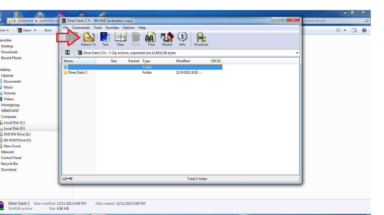This screenshot has height=215, width=384.
Task: Open the Options menu
Action: (128, 27)
